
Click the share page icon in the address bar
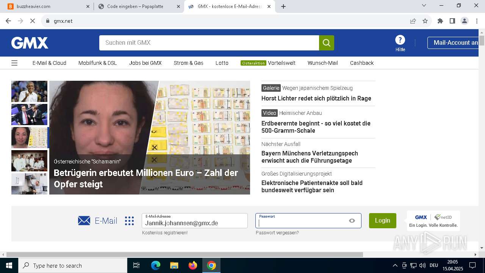(x=413, y=21)
